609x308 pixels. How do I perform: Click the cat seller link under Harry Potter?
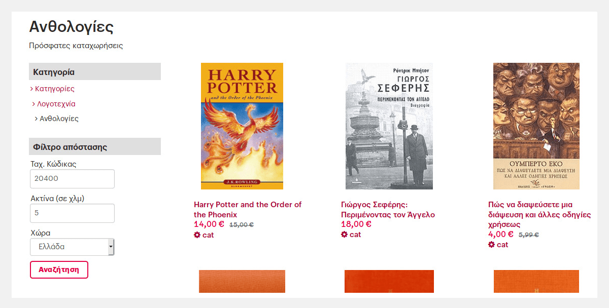tap(208, 235)
